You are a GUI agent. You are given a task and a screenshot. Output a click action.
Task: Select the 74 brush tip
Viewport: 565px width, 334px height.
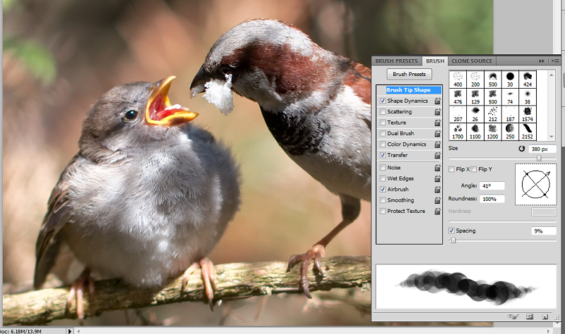tap(510, 97)
